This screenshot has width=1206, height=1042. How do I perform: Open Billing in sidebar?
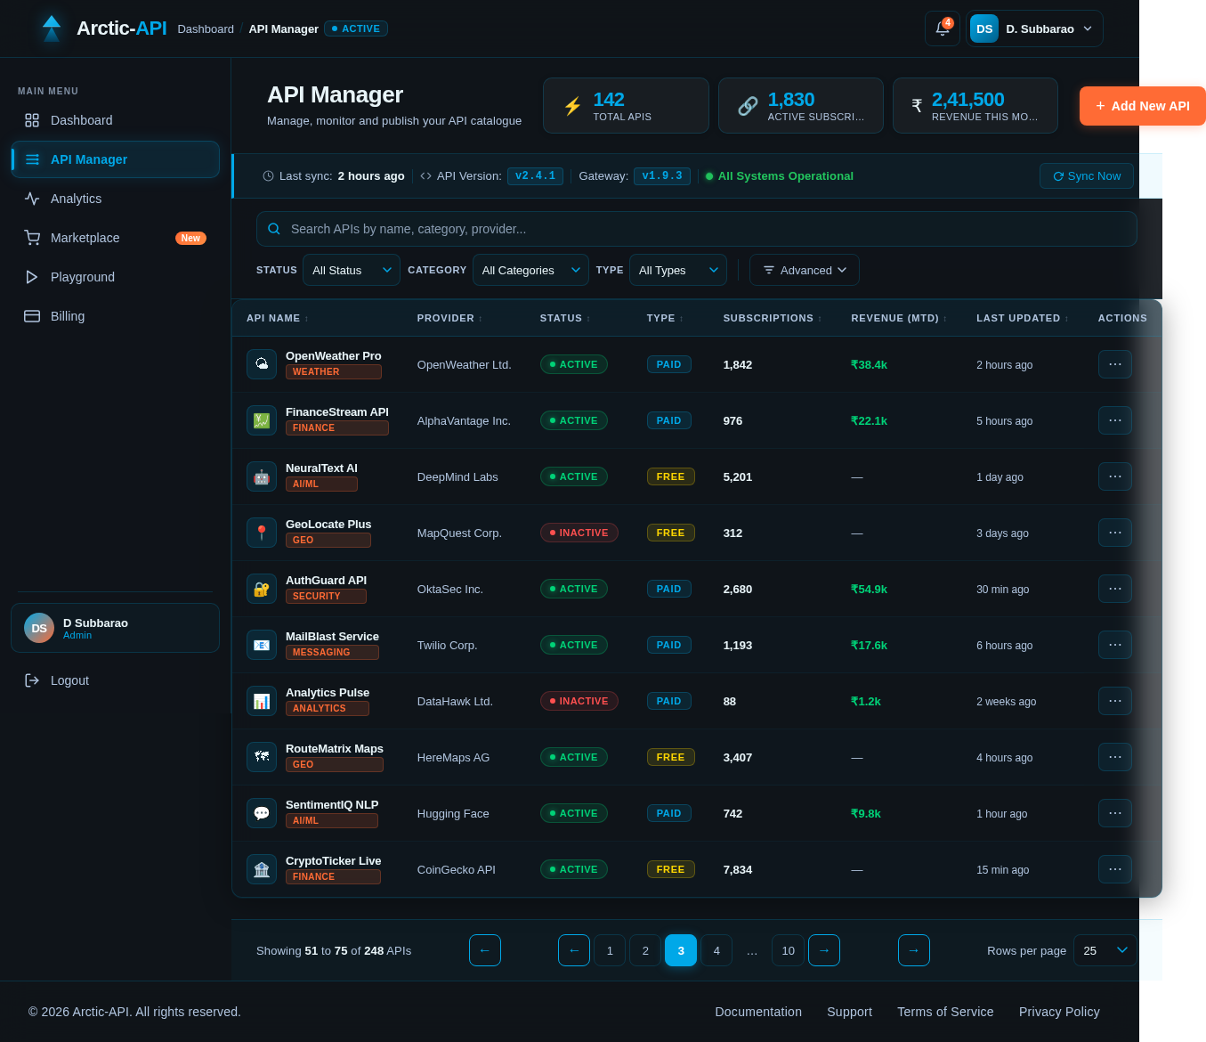(x=115, y=316)
